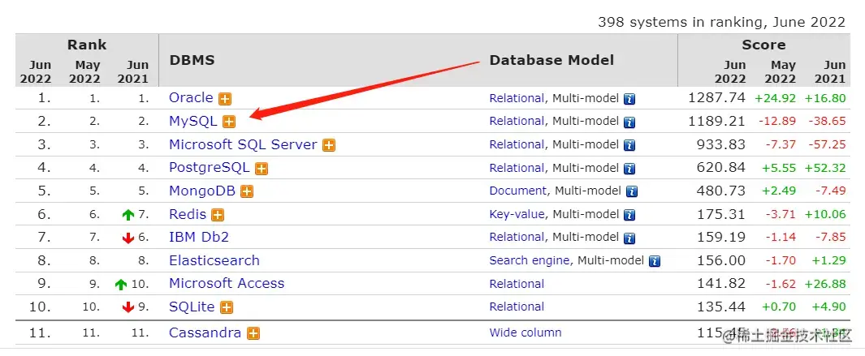Image resolution: width=865 pixels, height=356 pixels.
Task: Click the score change +52.32
Action: coord(824,168)
